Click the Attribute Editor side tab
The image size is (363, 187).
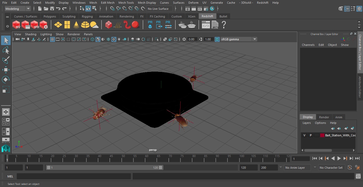[x=360, y=87]
